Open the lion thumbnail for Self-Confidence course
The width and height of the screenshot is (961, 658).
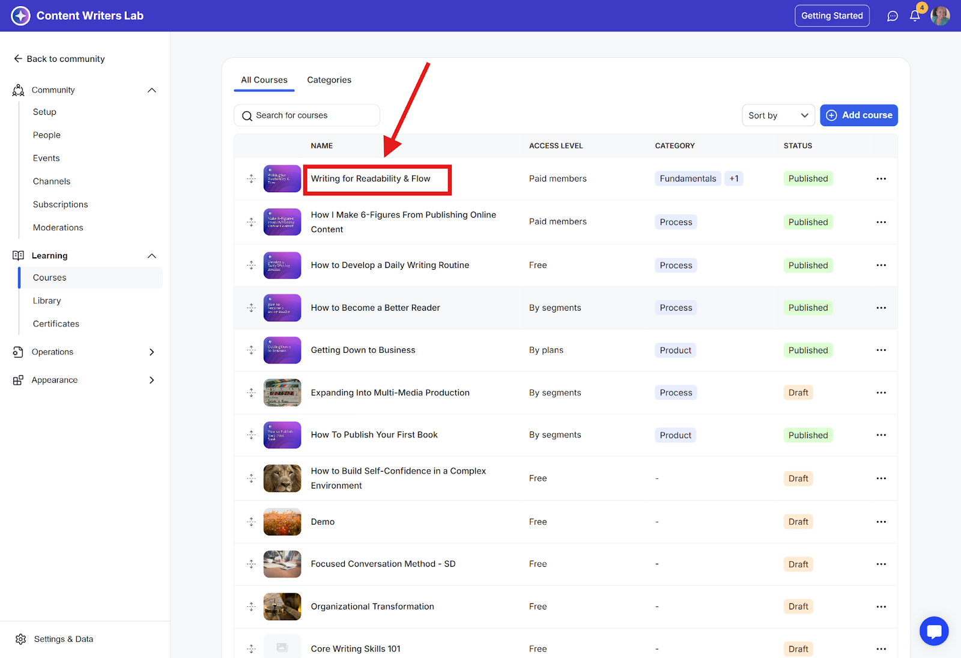point(282,478)
